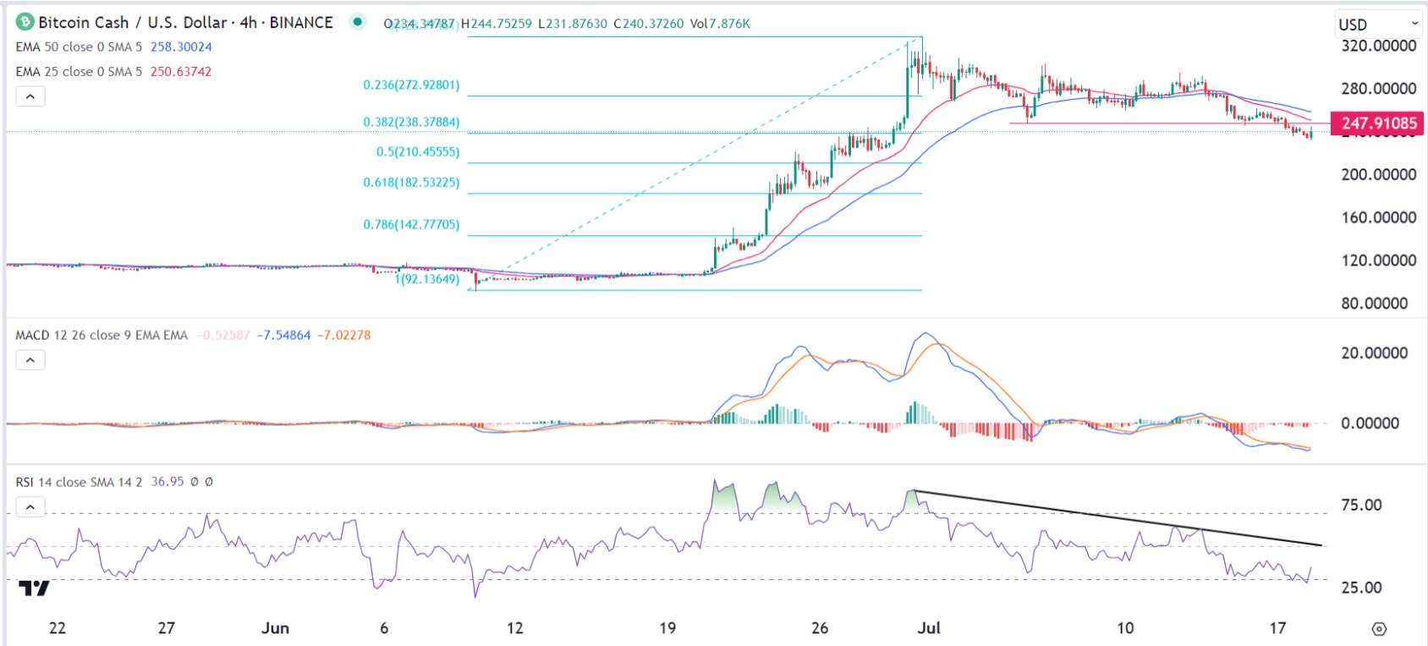
Task: Click the 0.236(272.92801) Fibonacci level label
Action: pos(411,85)
